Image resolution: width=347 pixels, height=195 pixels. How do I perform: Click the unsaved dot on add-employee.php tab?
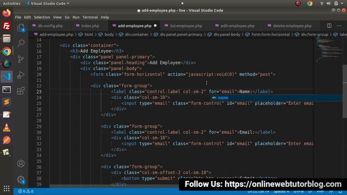tap(156, 25)
